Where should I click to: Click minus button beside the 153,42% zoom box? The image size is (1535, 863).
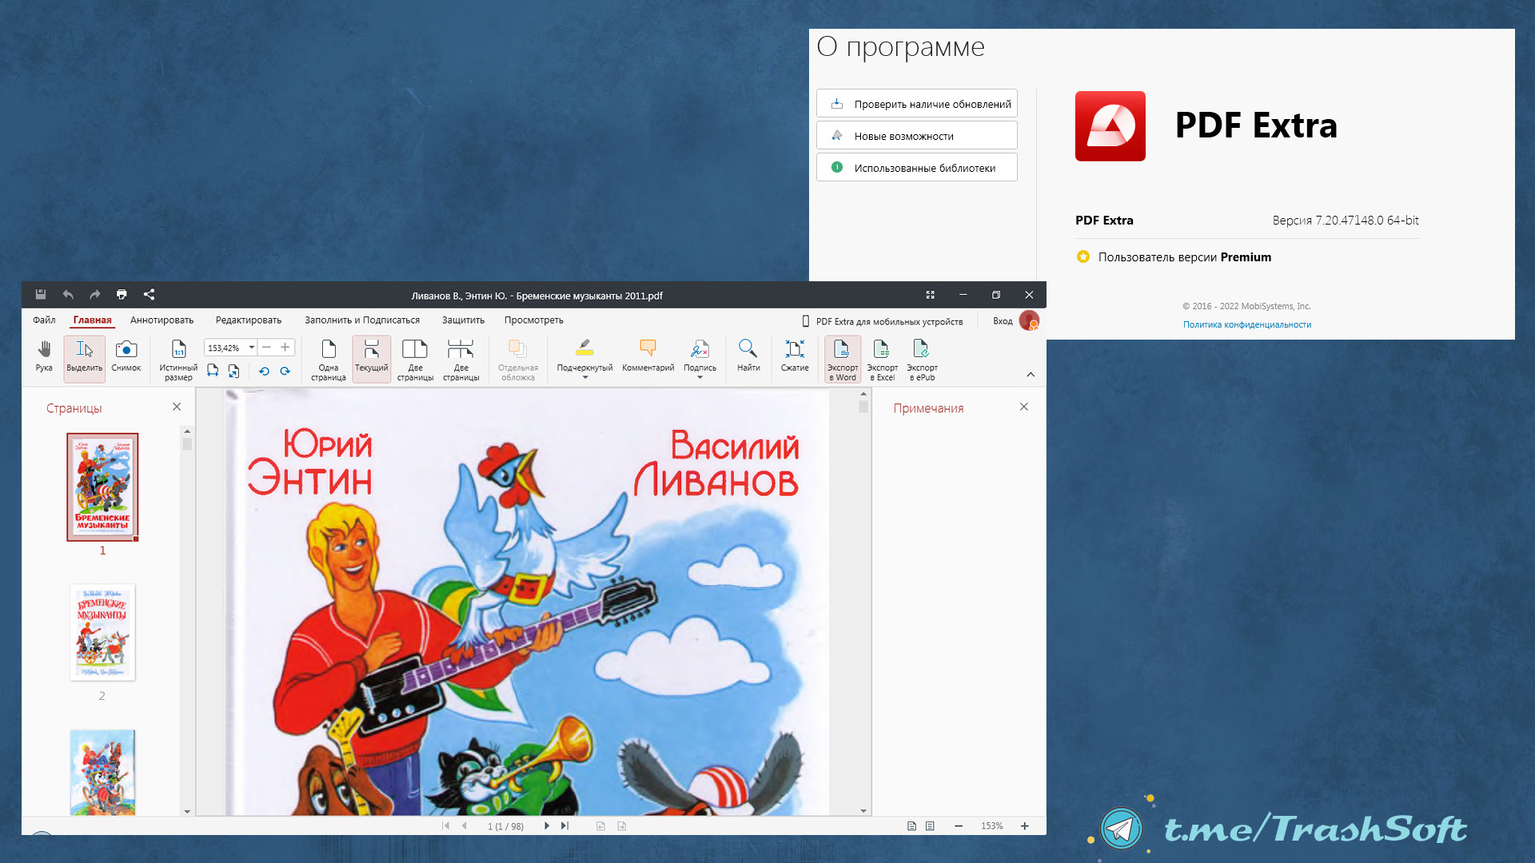coord(266,347)
